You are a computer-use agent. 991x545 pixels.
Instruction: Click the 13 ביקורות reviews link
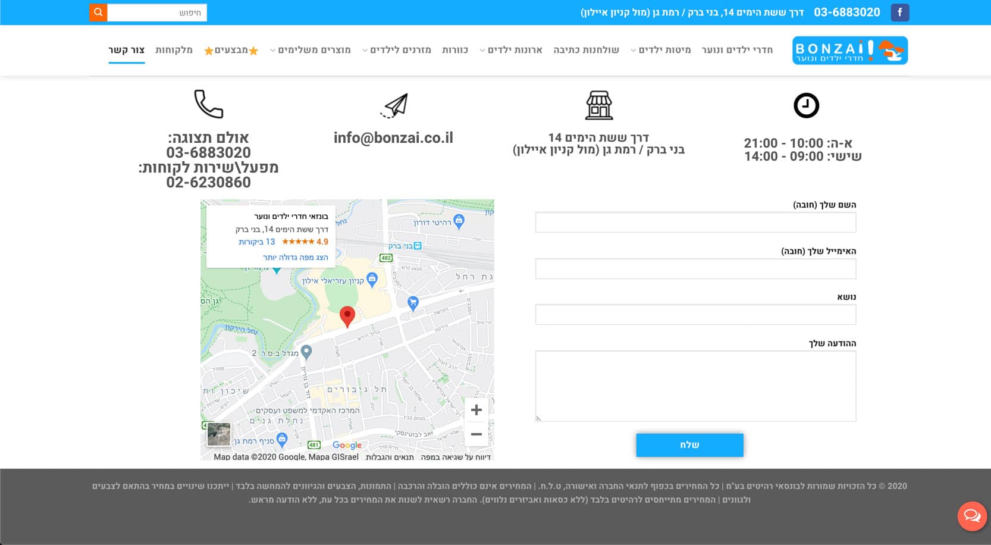click(256, 242)
